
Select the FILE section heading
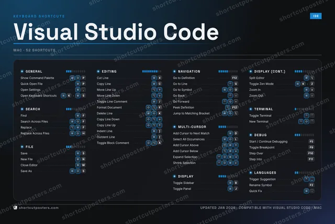click(29, 147)
